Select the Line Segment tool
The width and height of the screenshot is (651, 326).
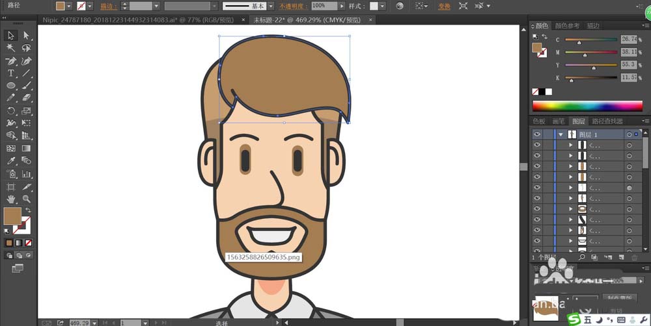click(x=26, y=73)
